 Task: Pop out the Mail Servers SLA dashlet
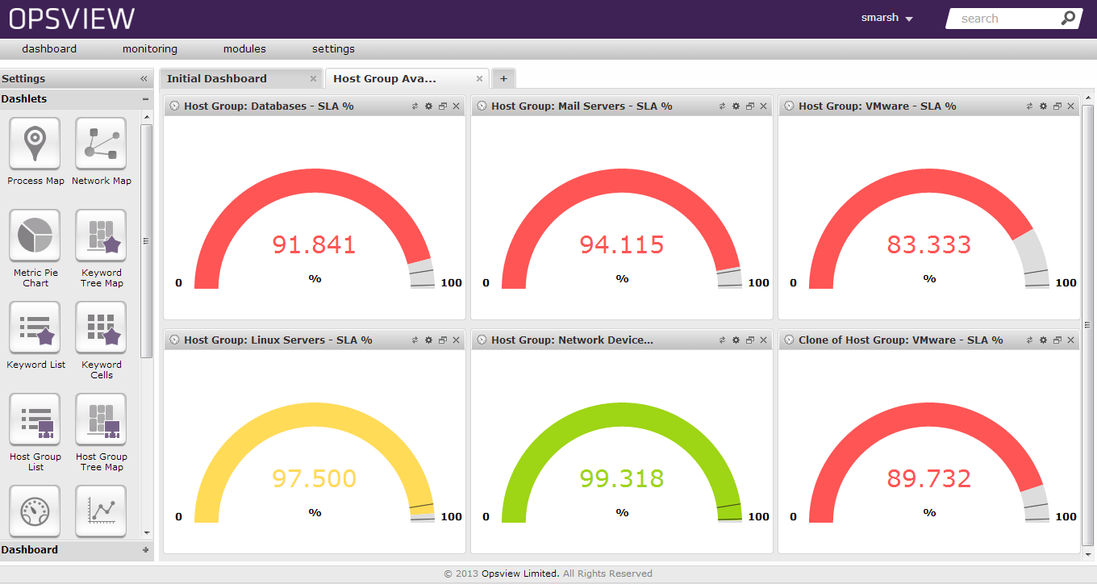(x=750, y=106)
